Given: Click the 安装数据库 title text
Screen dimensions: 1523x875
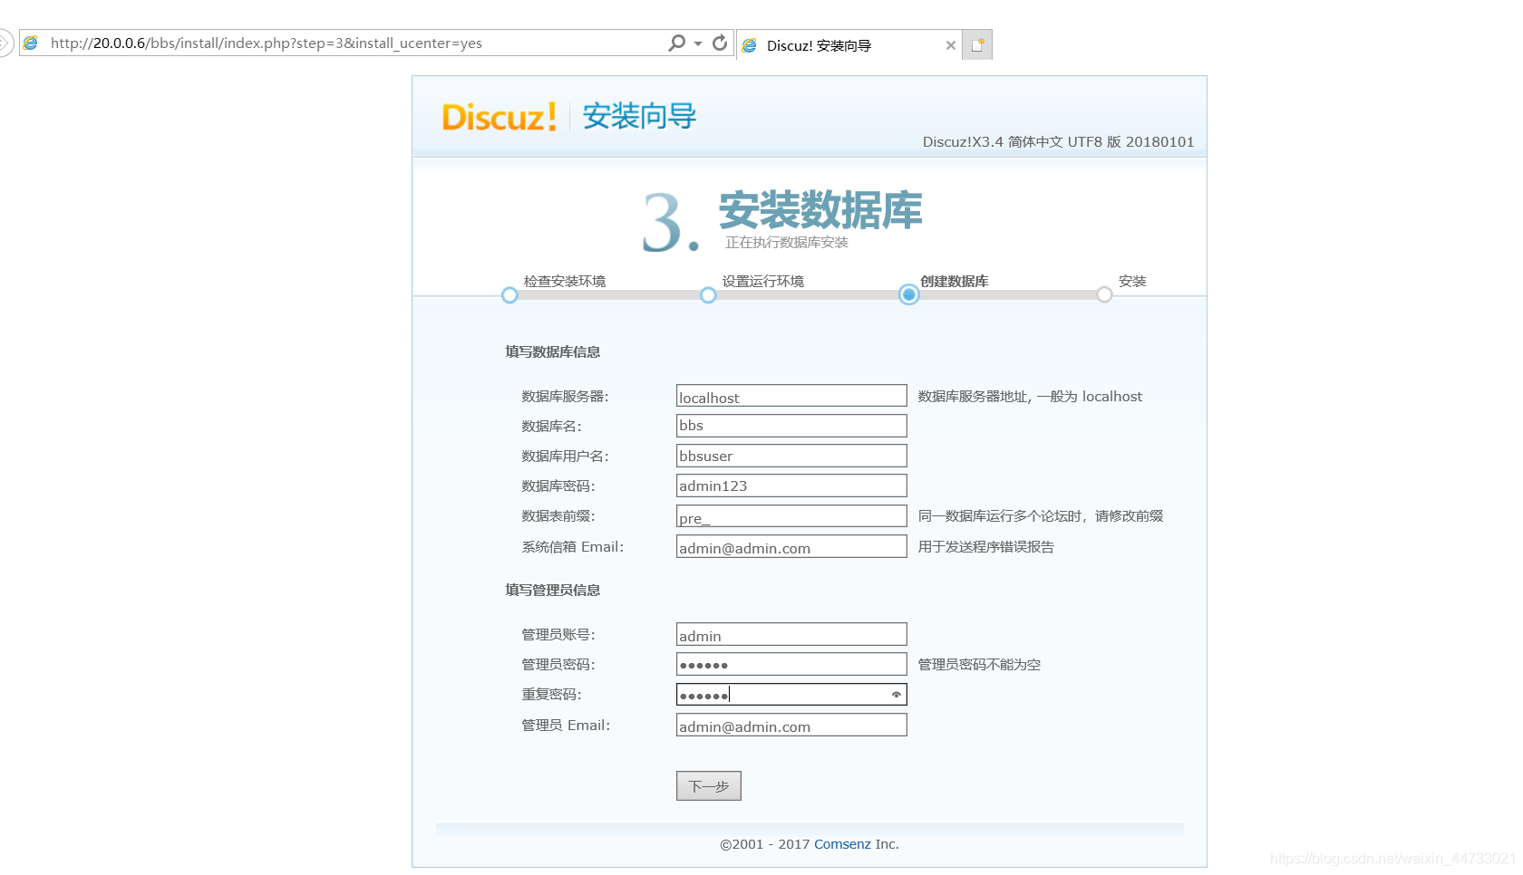Looking at the screenshot, I should pos(820,210).
